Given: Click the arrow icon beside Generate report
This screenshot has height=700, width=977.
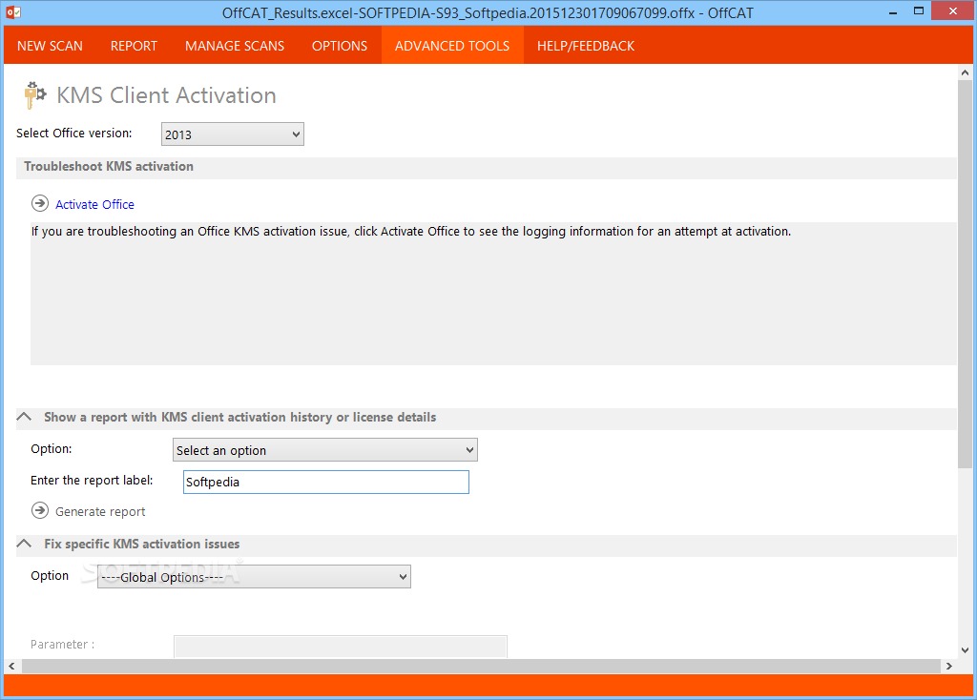Looking at the screenshot, I should (x=40, y=510).
